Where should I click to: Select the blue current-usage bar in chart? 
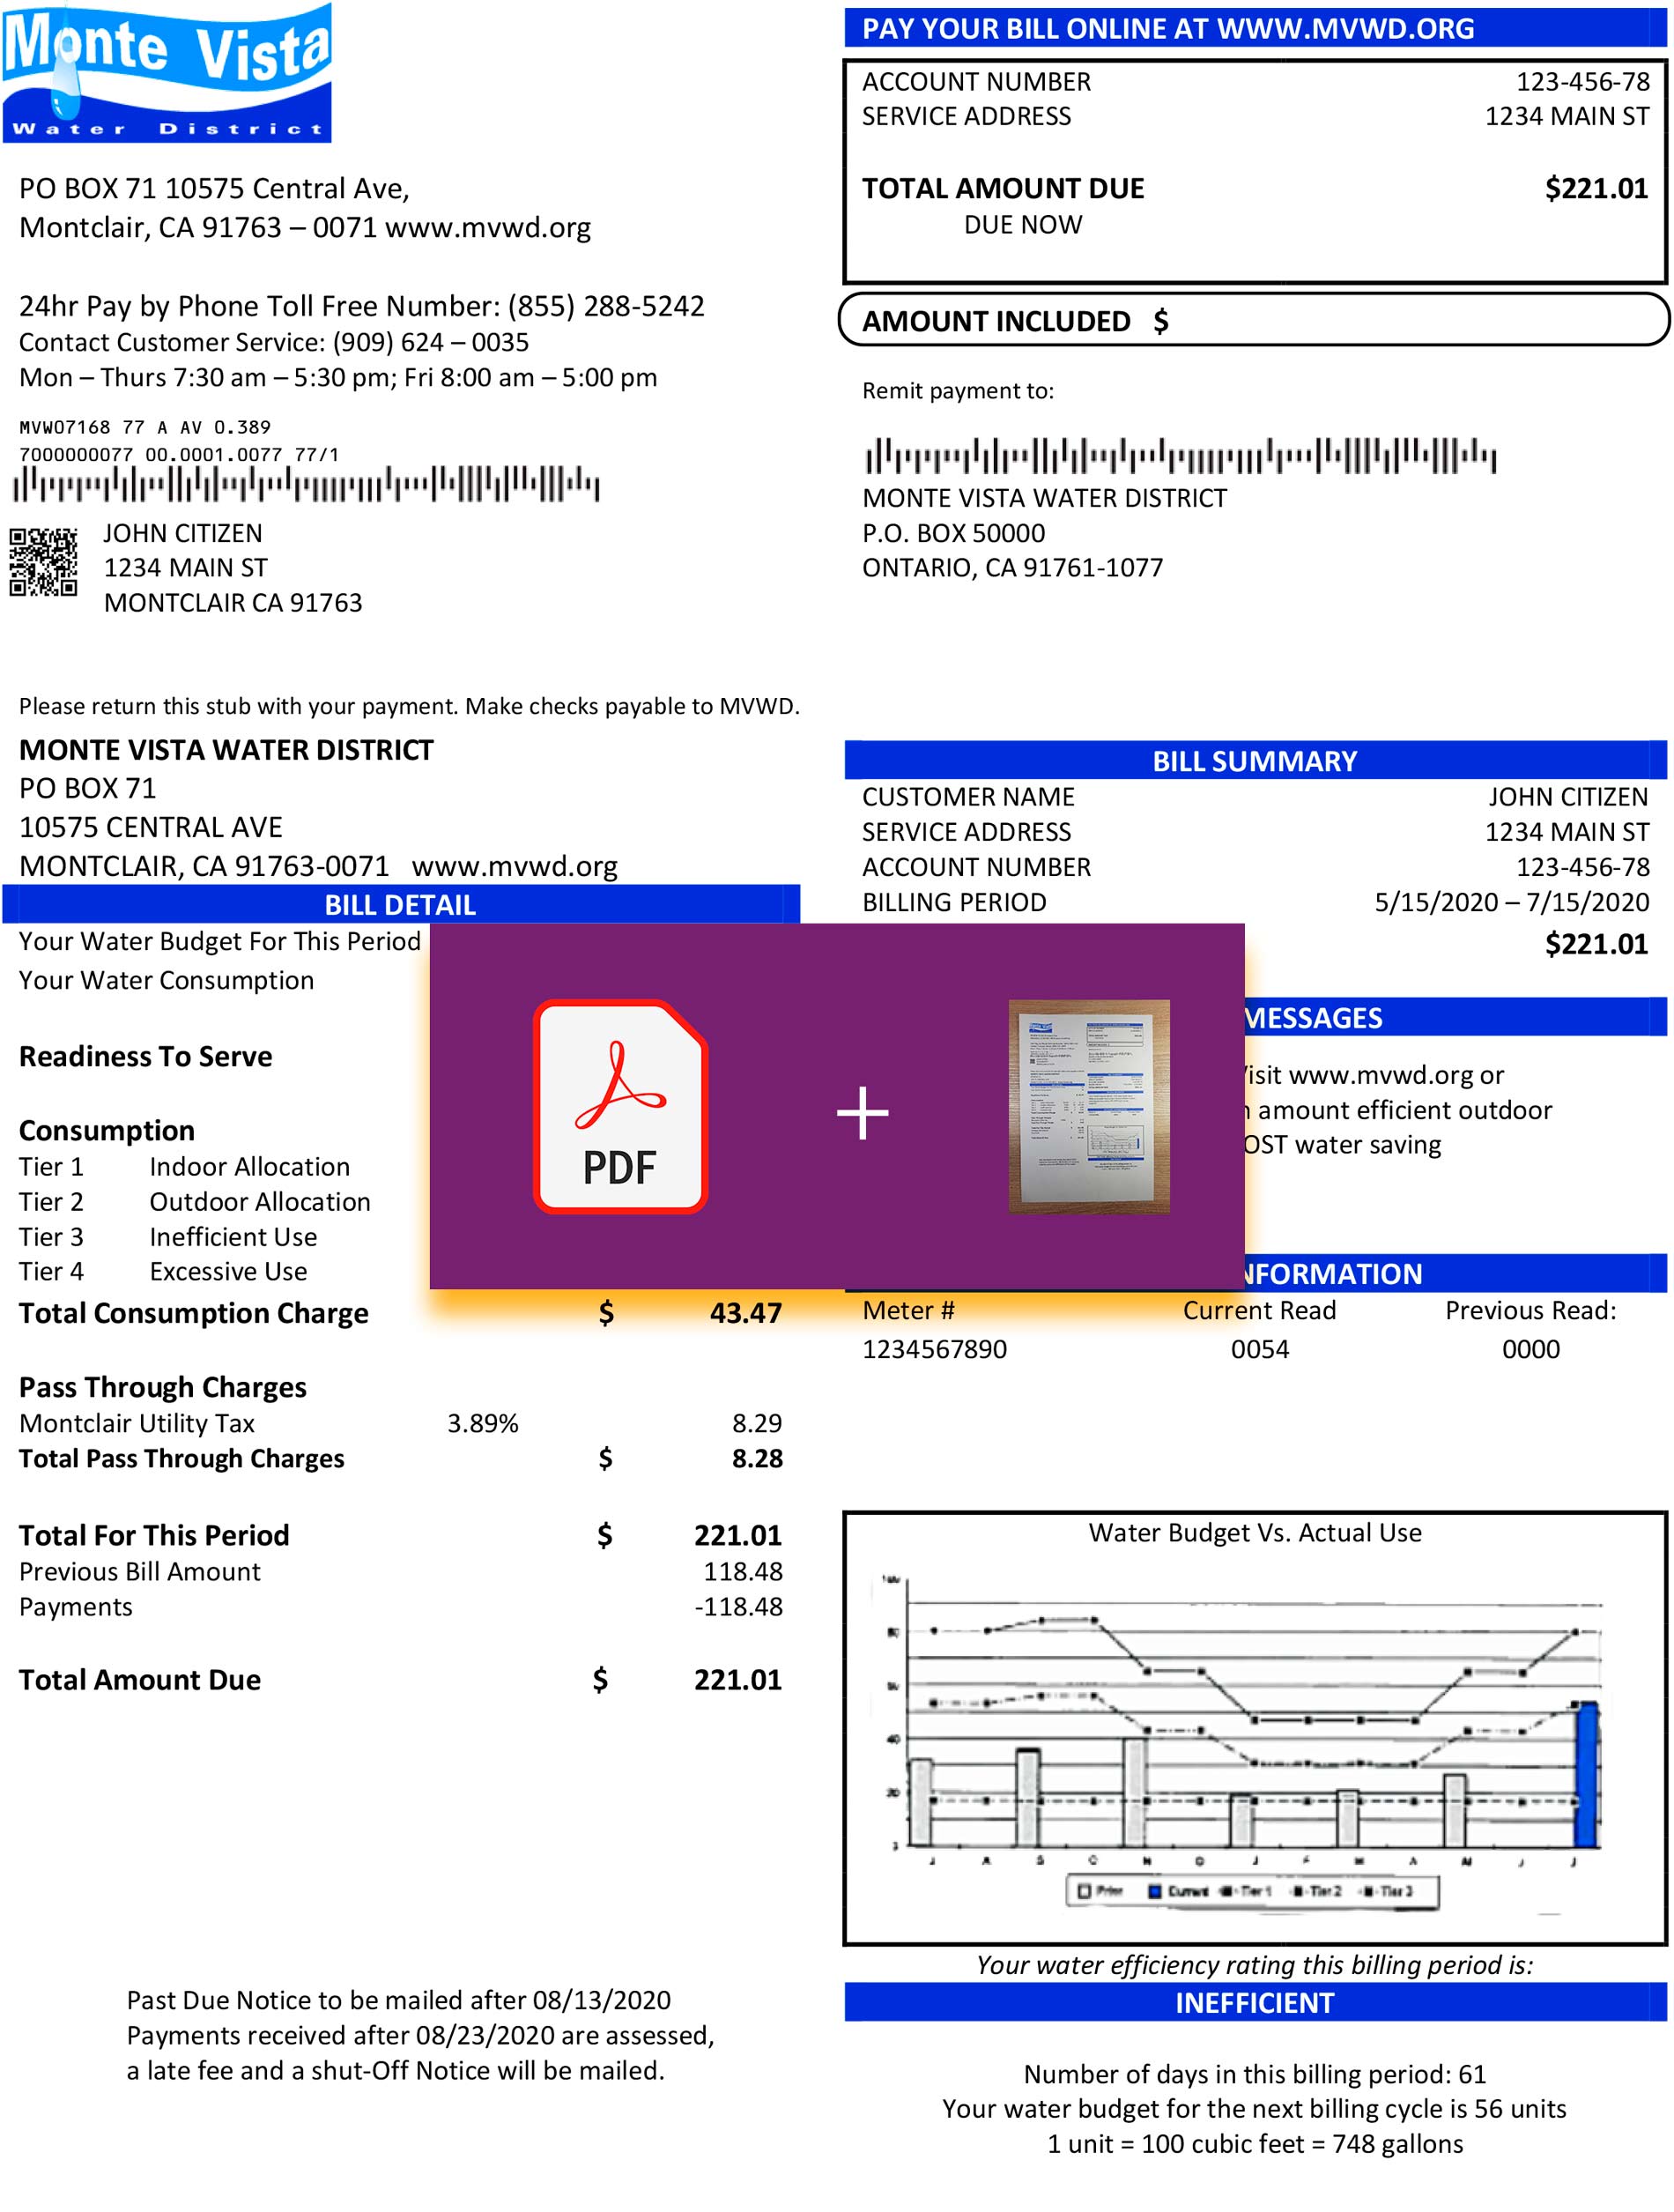tap(1586, 1774)
